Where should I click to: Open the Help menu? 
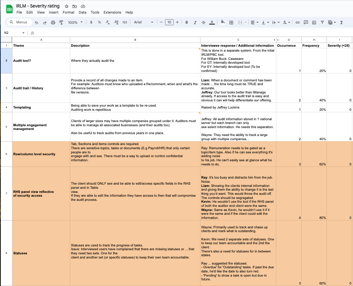pos(129,12)
